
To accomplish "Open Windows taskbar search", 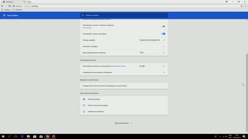I will [x=9, y=136].
